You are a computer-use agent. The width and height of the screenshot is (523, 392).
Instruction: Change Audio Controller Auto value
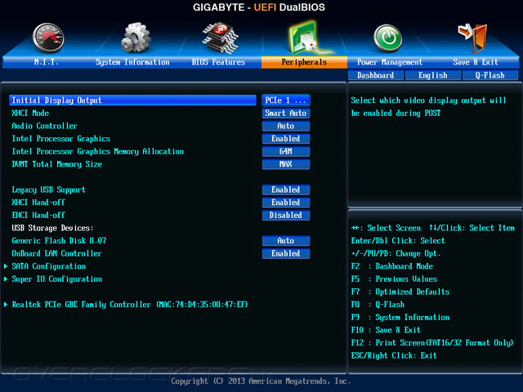286,126
